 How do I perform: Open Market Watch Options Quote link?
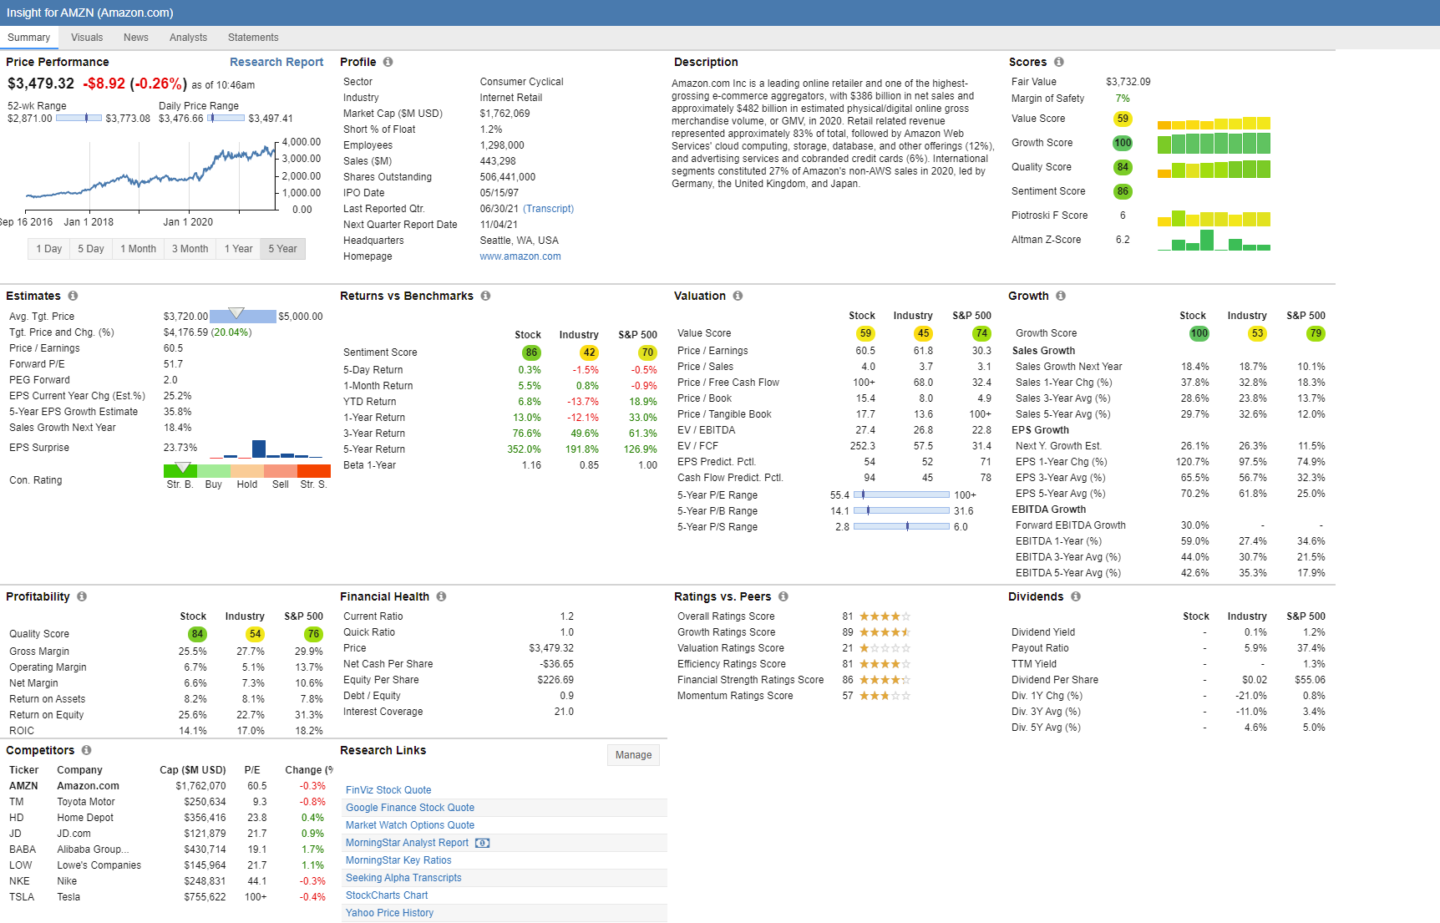point(410,825)
